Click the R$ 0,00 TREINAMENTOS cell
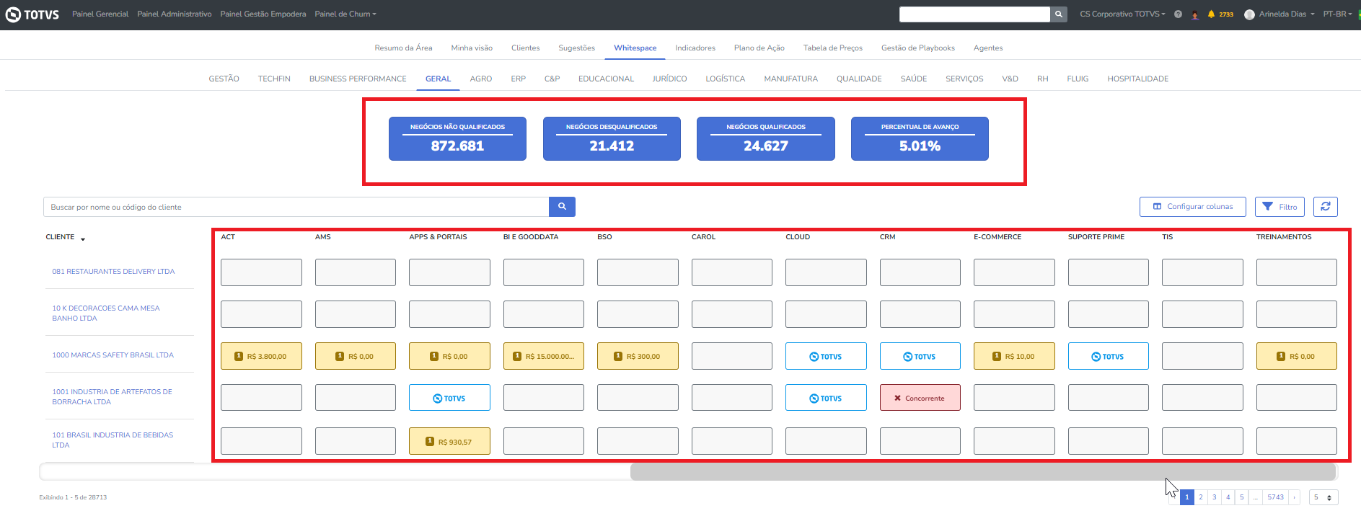The width and height of the screenshot is (1361, 516). 1297,356
